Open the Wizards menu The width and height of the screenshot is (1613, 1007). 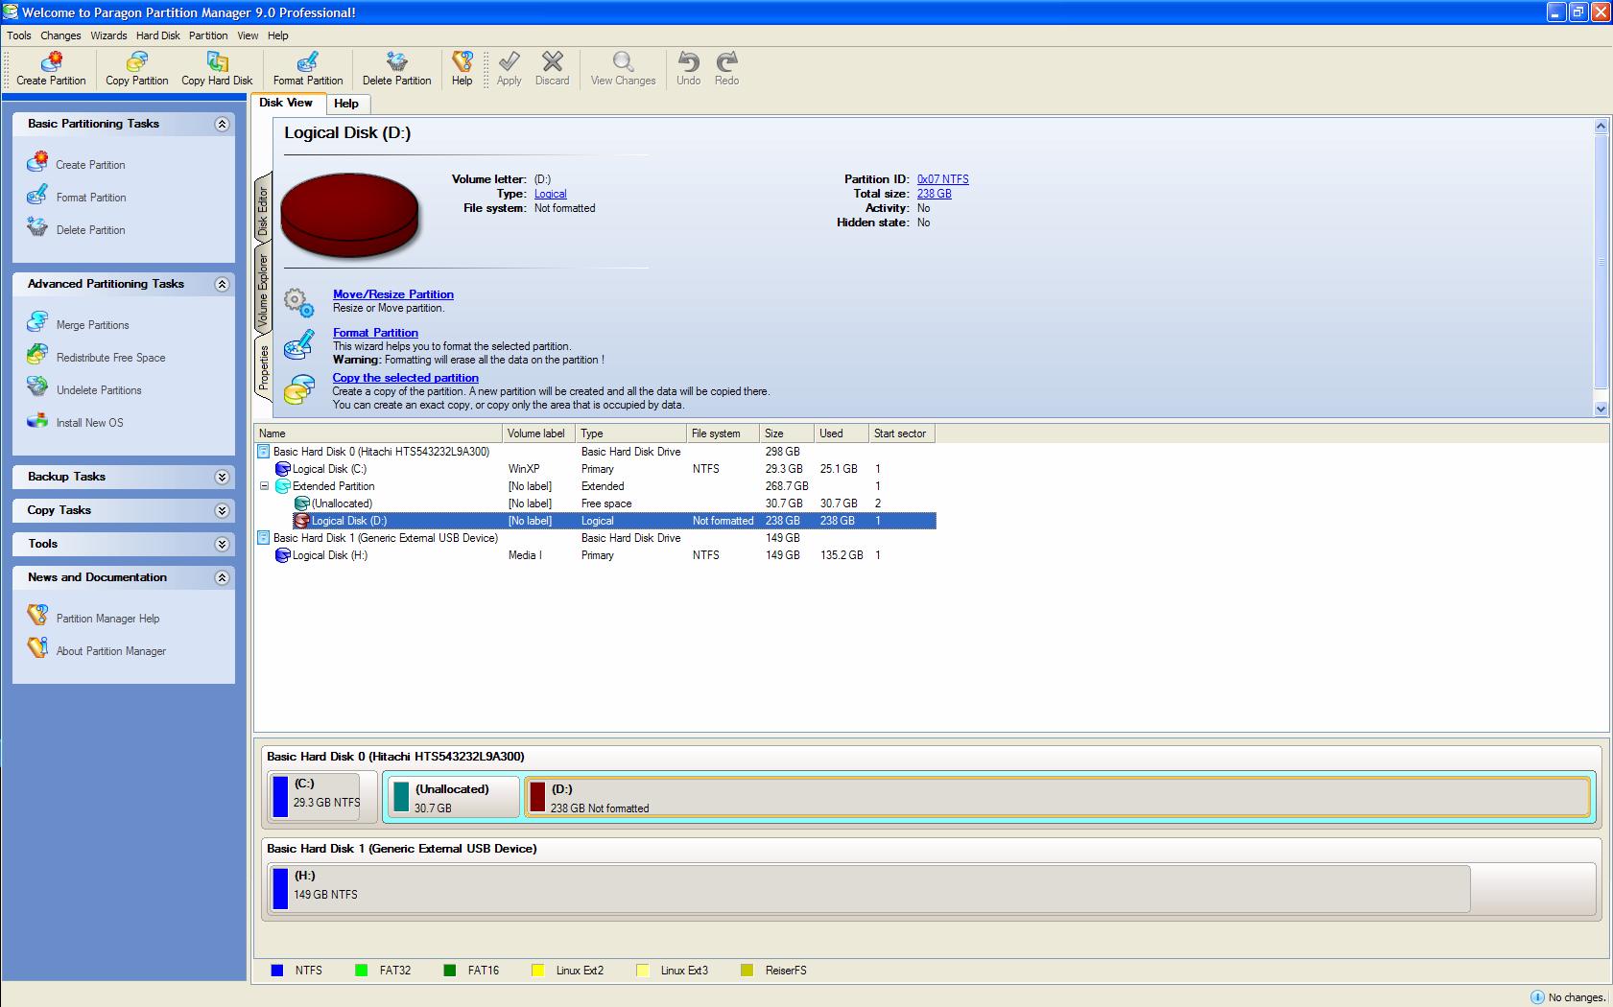[108, 35]
